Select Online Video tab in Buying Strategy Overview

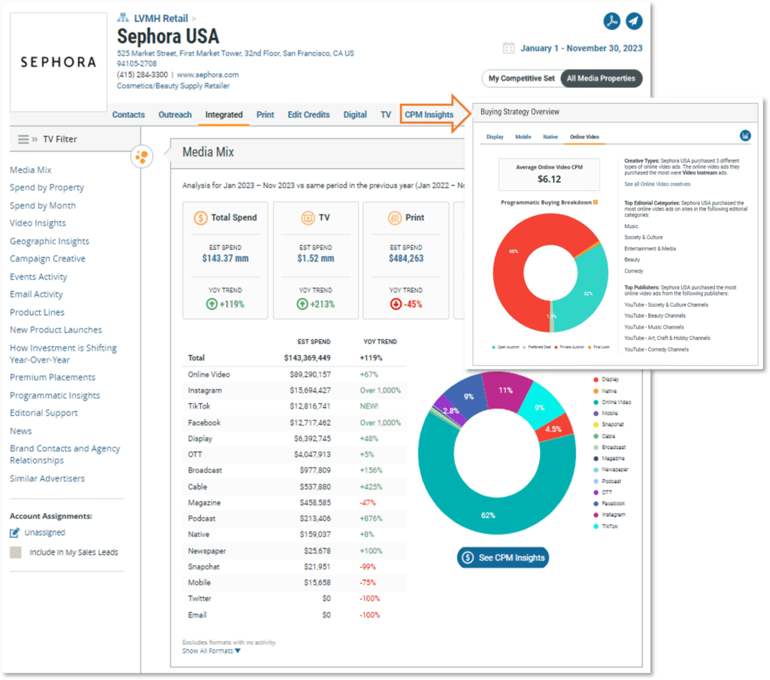click(x=584, y=137)
